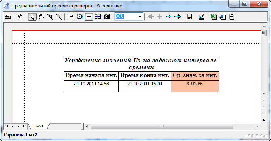Select the Лист1 sheet tab

tap(38, 126)
